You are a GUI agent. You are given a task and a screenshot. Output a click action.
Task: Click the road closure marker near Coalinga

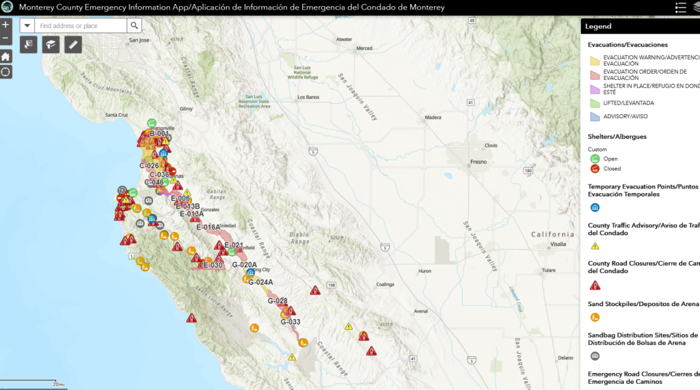point(314,290)
